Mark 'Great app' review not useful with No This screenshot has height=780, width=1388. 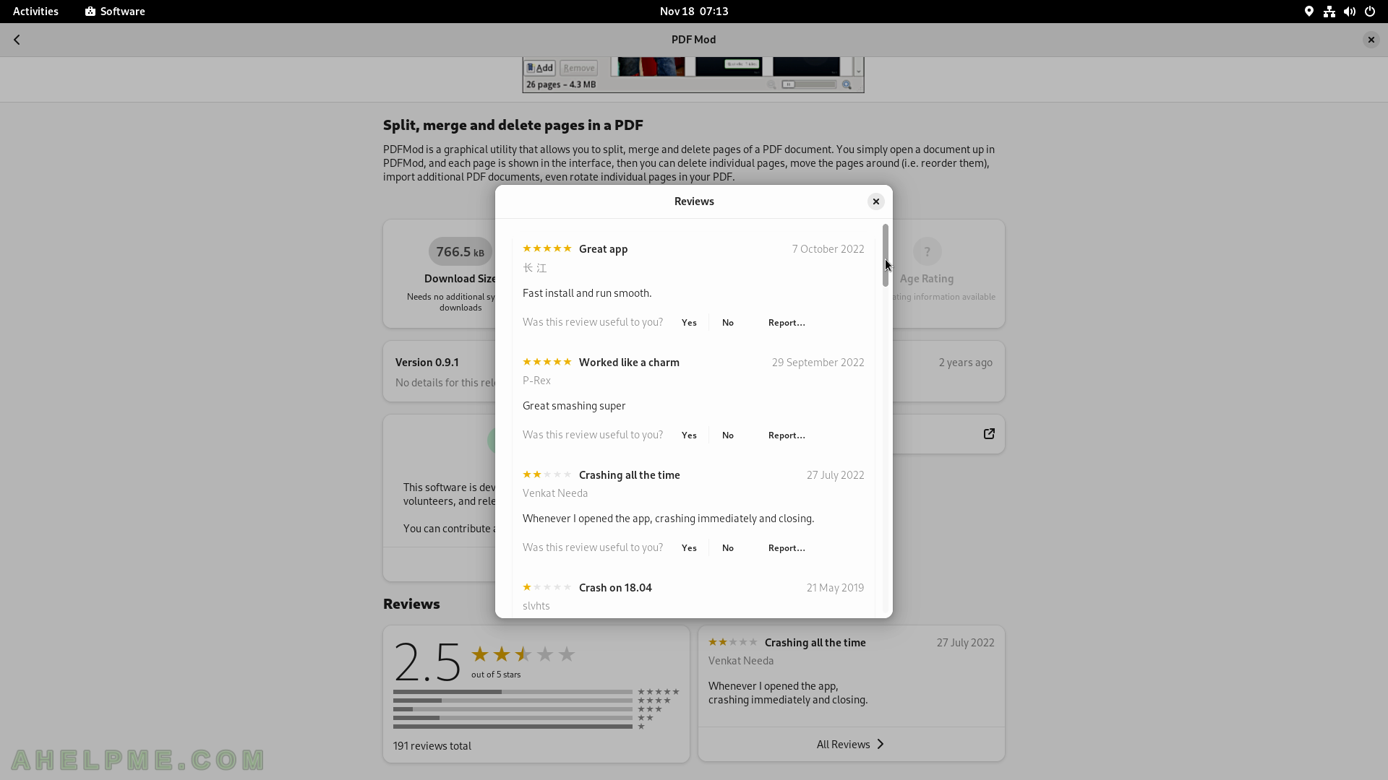[728, 323]
